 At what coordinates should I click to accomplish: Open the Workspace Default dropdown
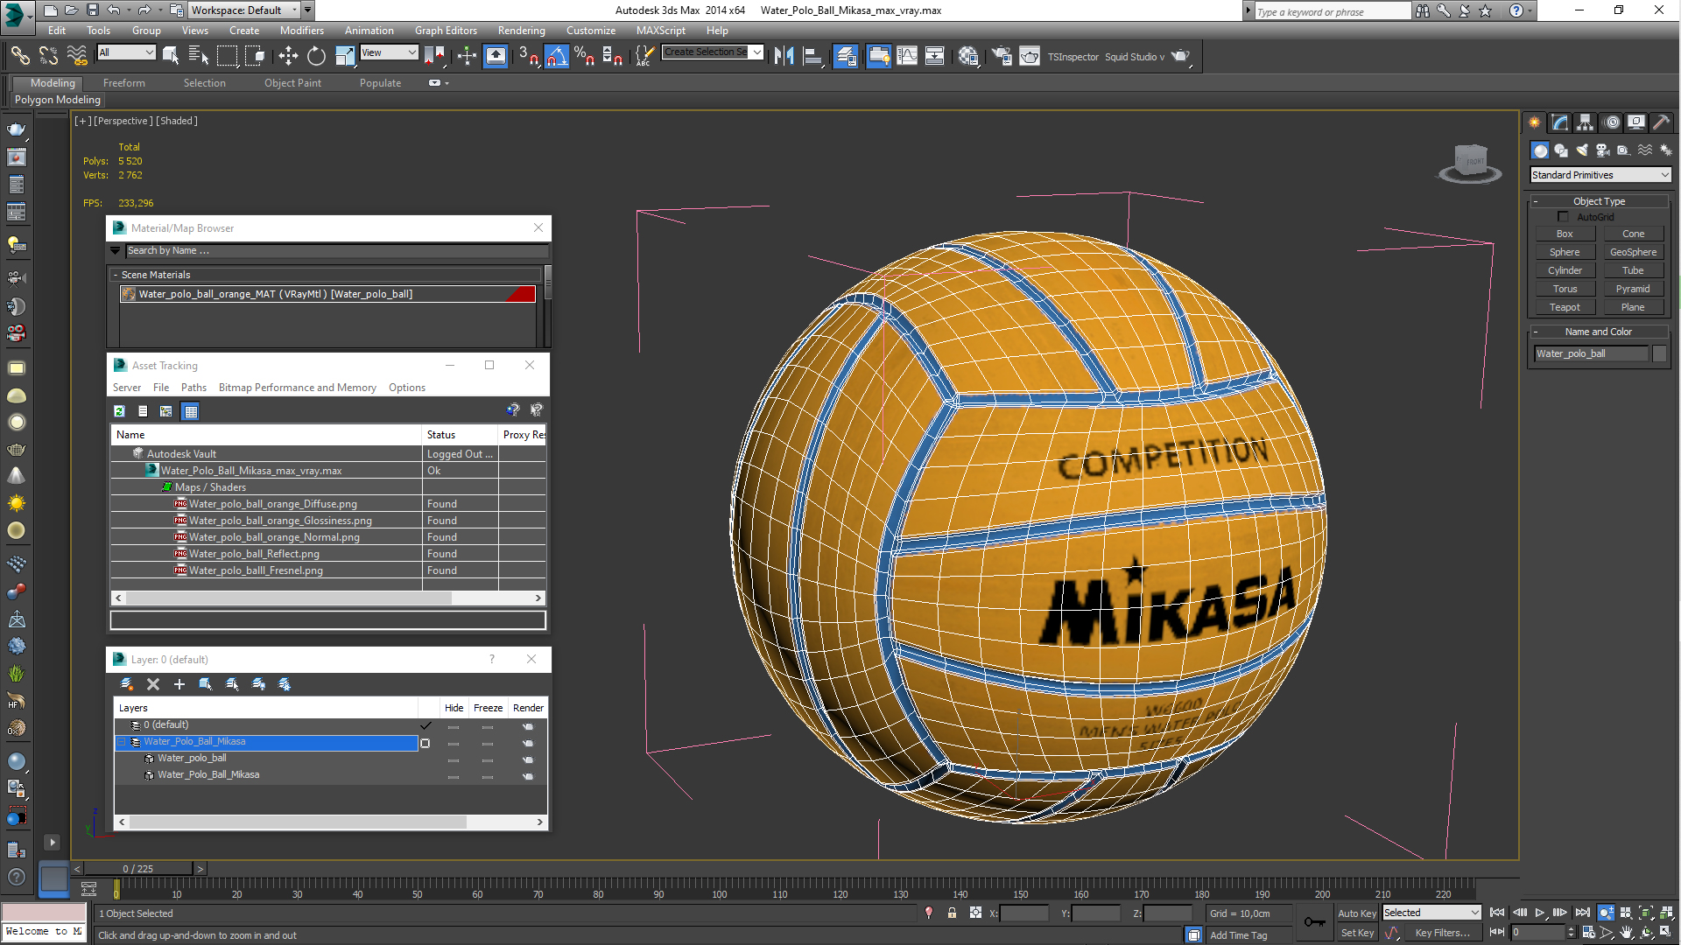point(245,10)
